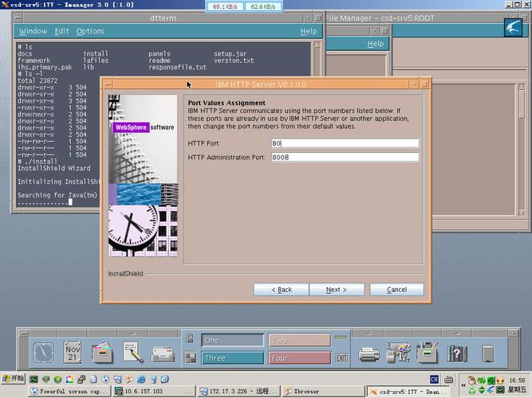Screen dimensions: 532x398
Task: Switch to workspace Two
Action: click(x=299, y=340)
